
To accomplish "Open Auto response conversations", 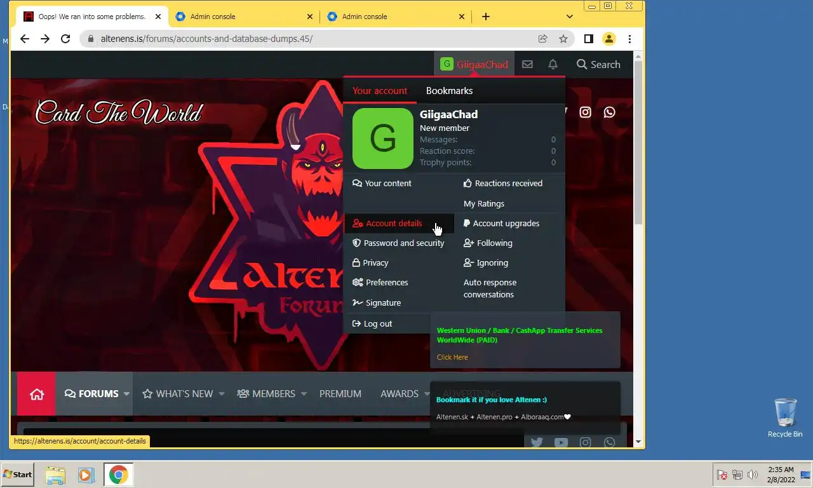I will coord(490,288).
